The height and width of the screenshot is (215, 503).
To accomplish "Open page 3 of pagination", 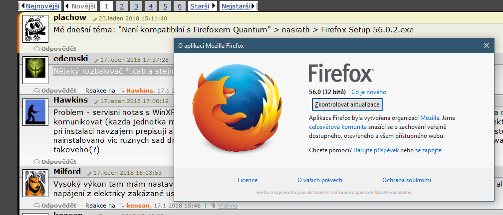I will (136, 6).
